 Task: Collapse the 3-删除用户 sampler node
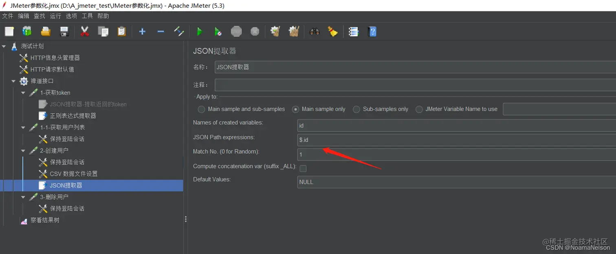click(x=23, y=197)
